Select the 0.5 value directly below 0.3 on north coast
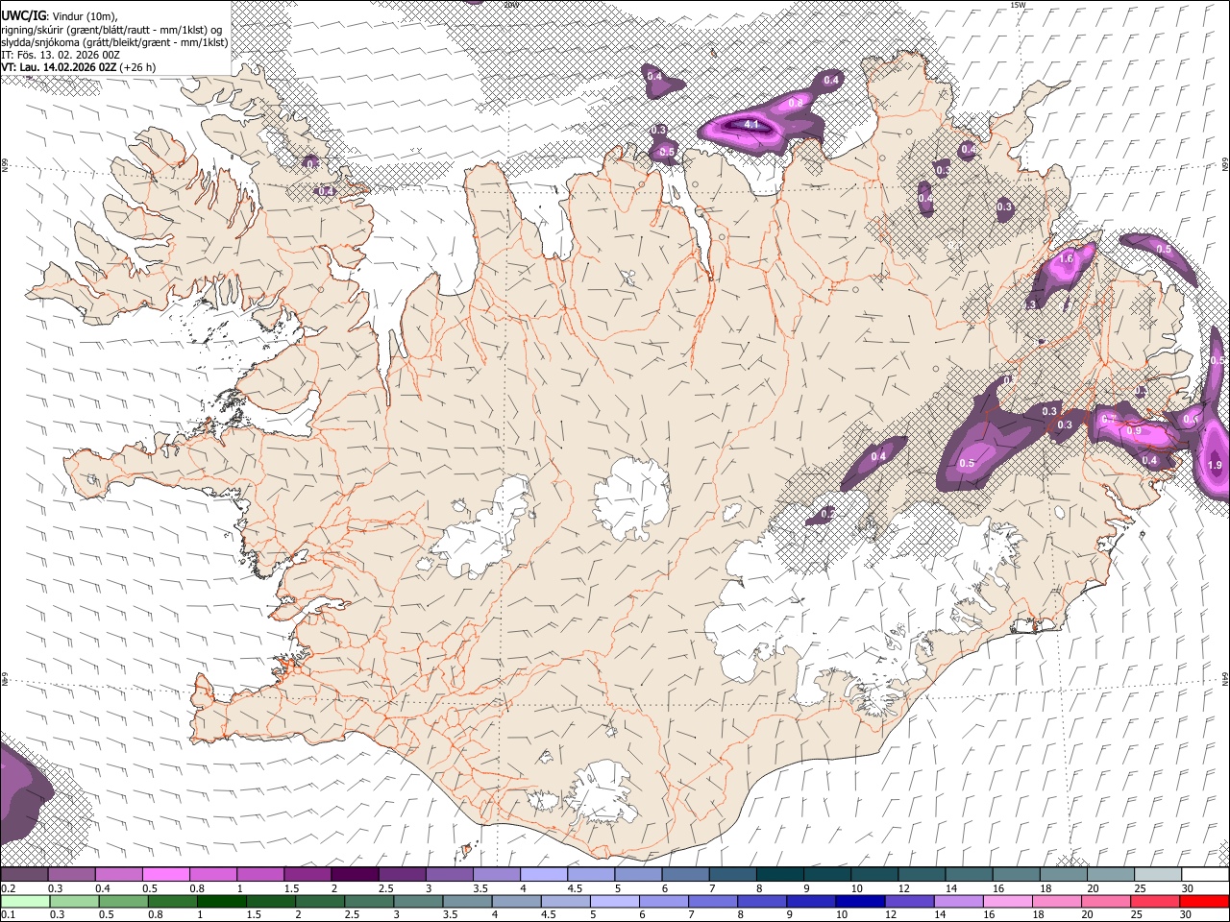Screen dimensions: 1230x922 click(668, 152)
